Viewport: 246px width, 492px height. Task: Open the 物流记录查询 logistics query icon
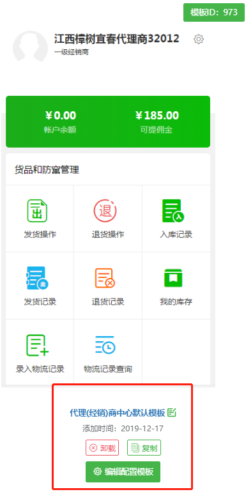point(105,345)
